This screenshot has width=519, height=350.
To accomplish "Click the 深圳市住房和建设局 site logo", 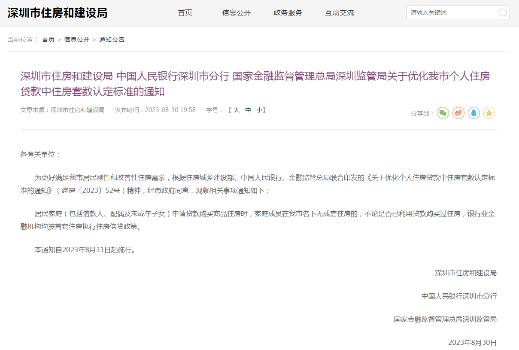I will pos(57,13).
